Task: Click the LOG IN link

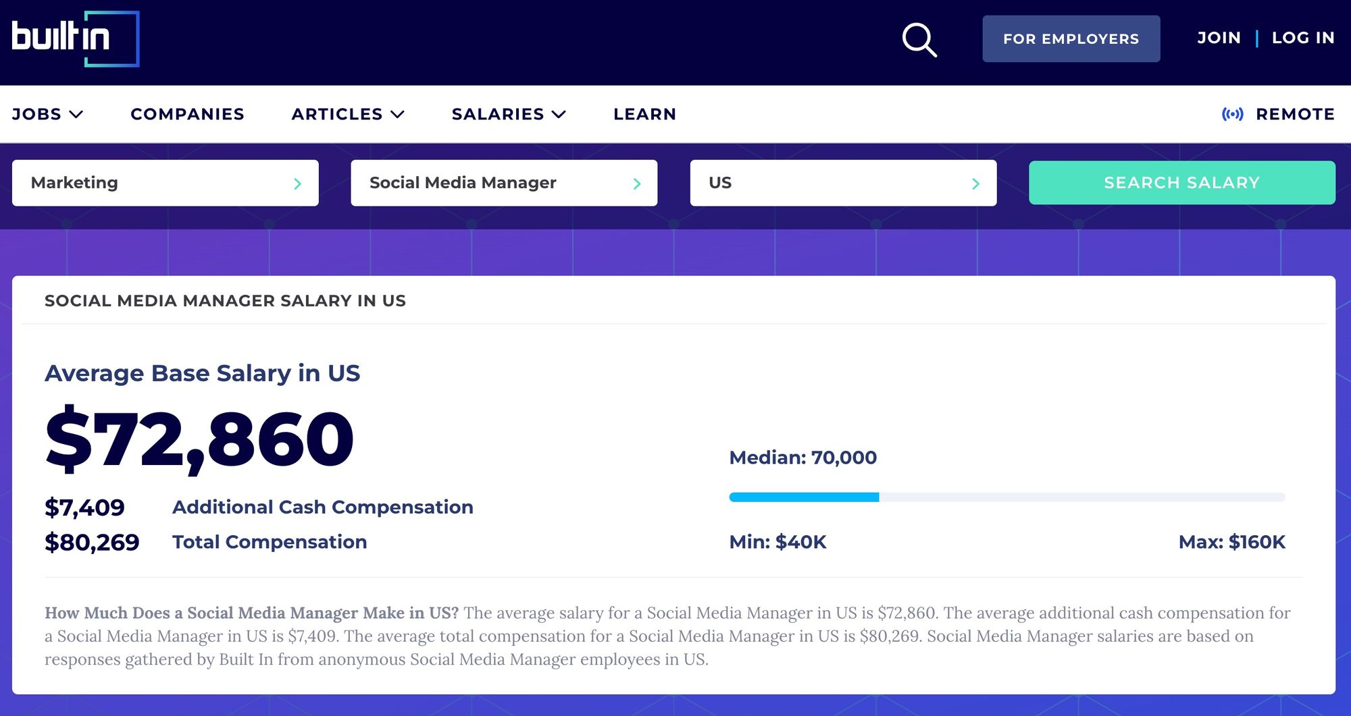Action: pyautogui.click(x=1303, y=38)
